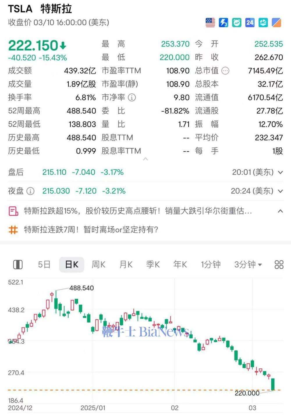Tap the 438.2 price axis label
This screenshot has width=291, height=415.
(16, 310)
